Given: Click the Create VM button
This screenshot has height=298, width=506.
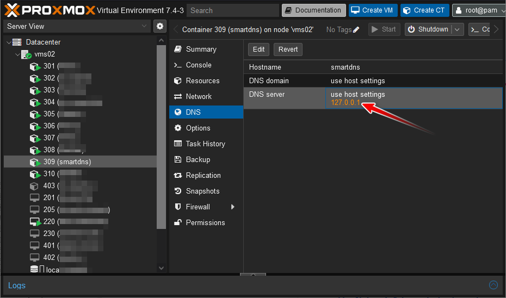Looking at the screenshot, I should (373, 10).
